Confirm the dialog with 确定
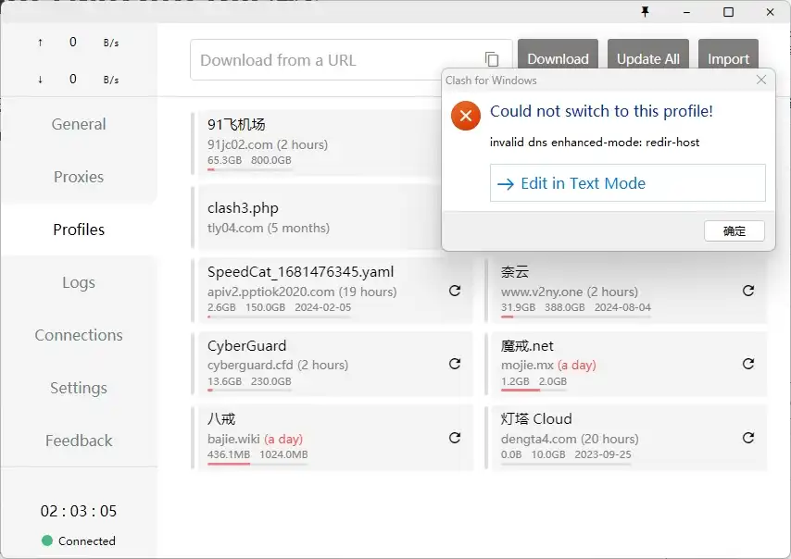This screenshot has width=791, height=559. tap(734, 230)
